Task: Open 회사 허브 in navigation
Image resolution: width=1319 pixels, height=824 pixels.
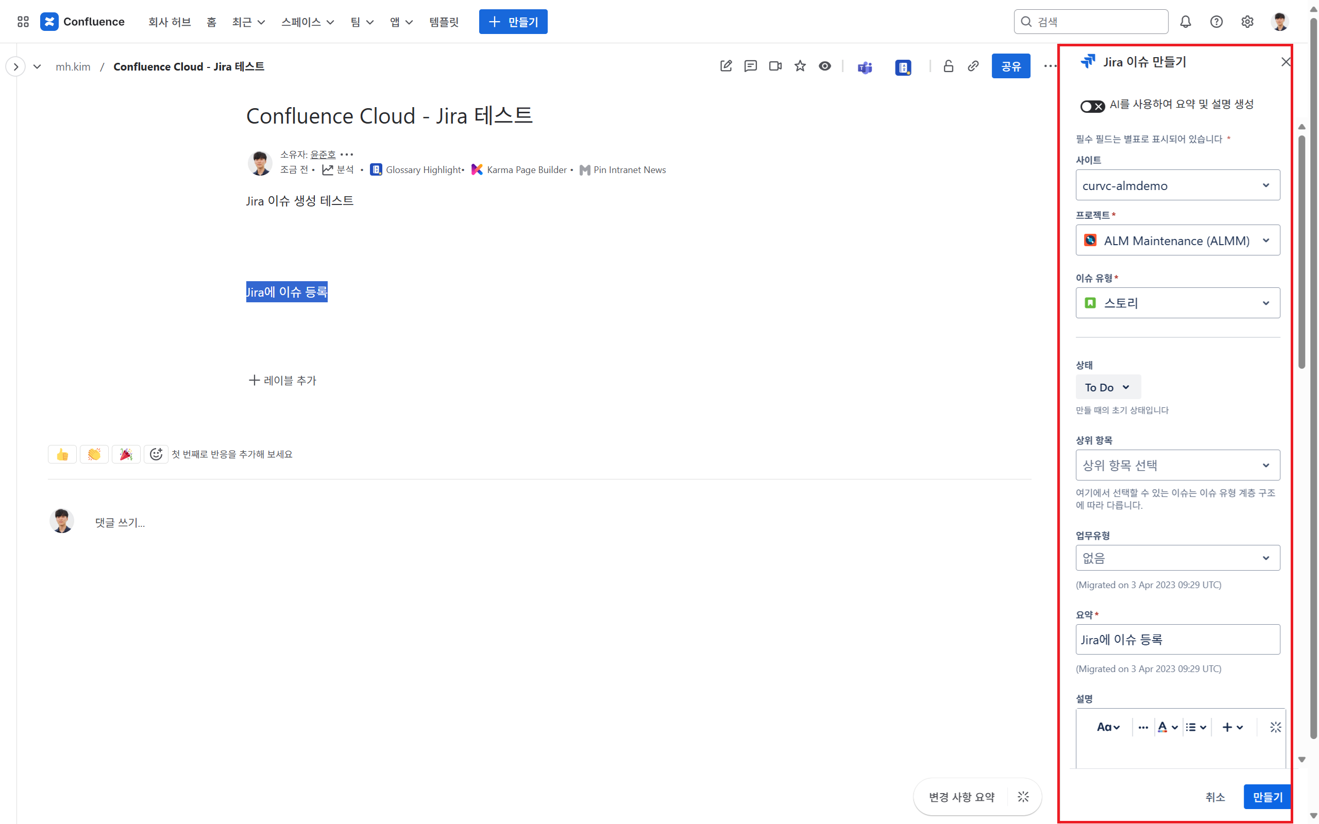Action: pyautogui.click(x=170, y=22)
